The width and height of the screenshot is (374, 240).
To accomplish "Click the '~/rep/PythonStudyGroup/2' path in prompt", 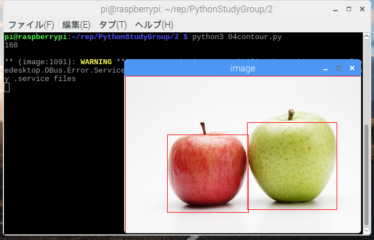I will [125, 37].
